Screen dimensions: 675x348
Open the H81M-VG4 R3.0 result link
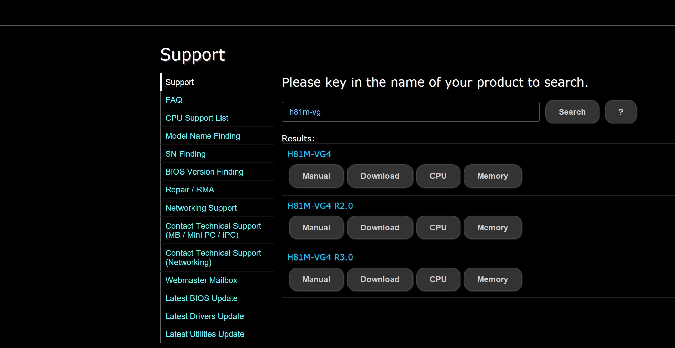320,257
